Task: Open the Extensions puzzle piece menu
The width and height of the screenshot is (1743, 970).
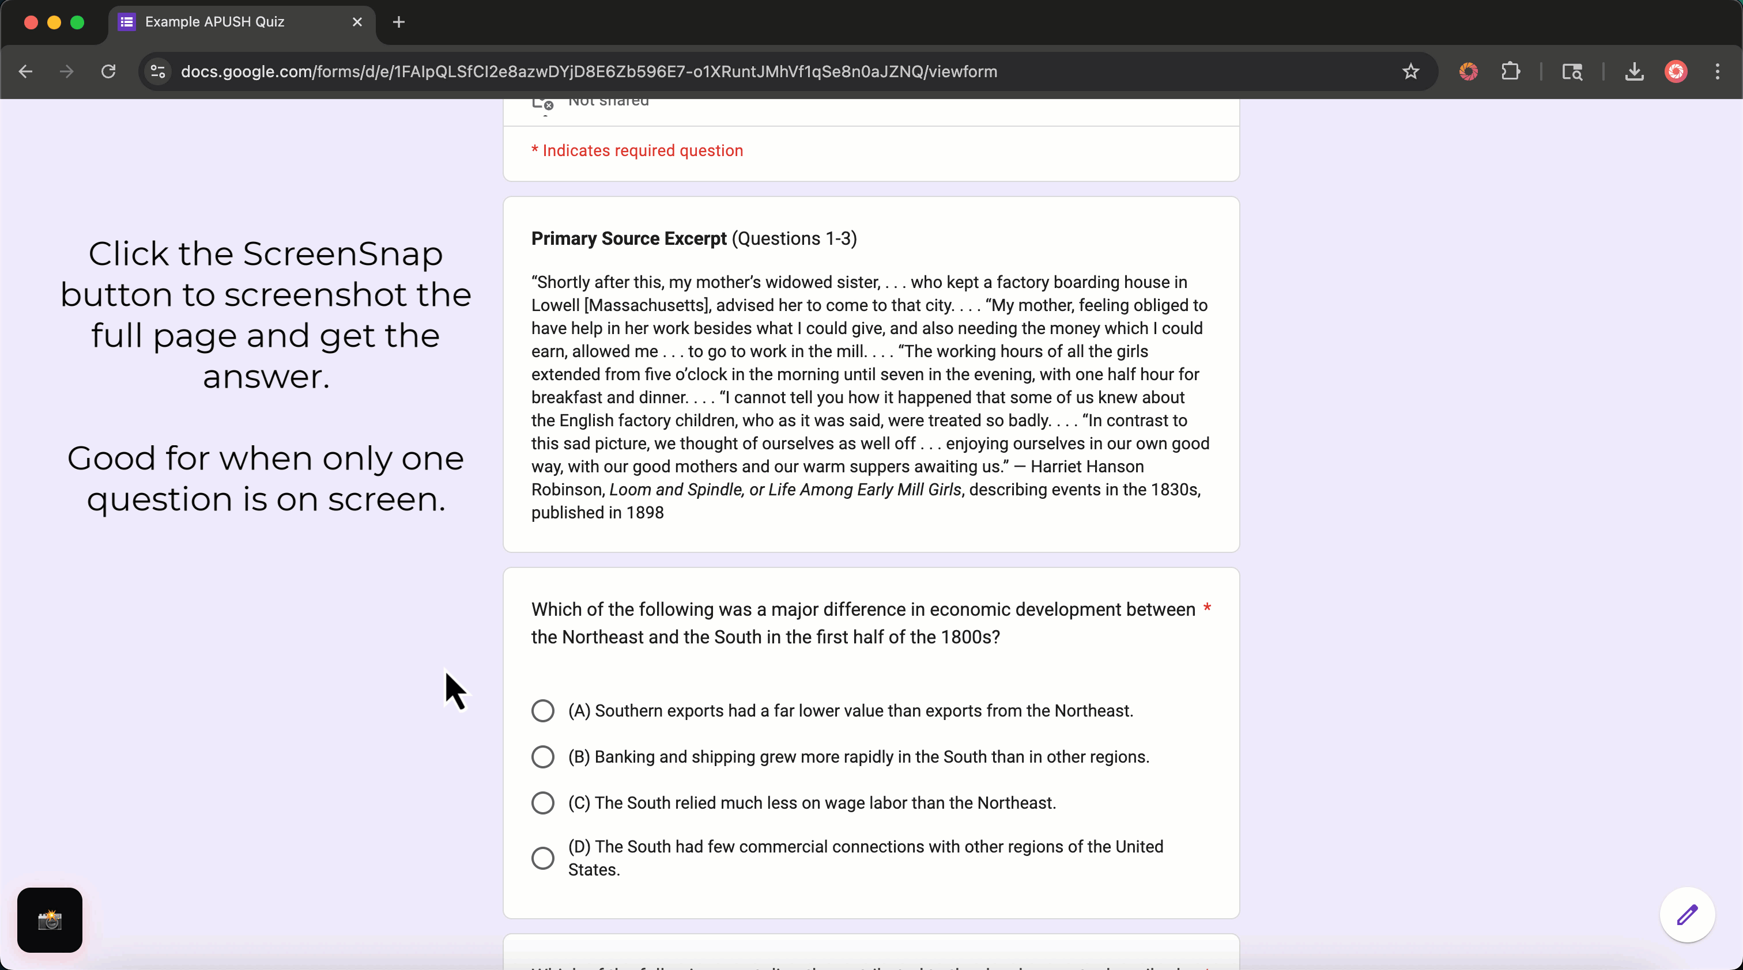Action: 1510,71
